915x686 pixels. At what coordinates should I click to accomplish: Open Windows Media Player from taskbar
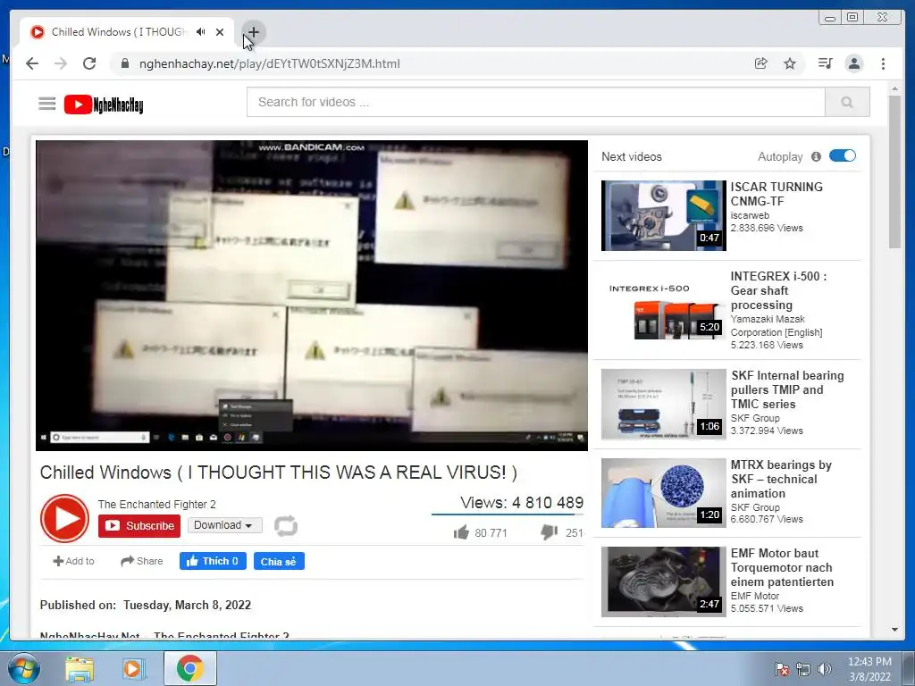pos(133,668)
